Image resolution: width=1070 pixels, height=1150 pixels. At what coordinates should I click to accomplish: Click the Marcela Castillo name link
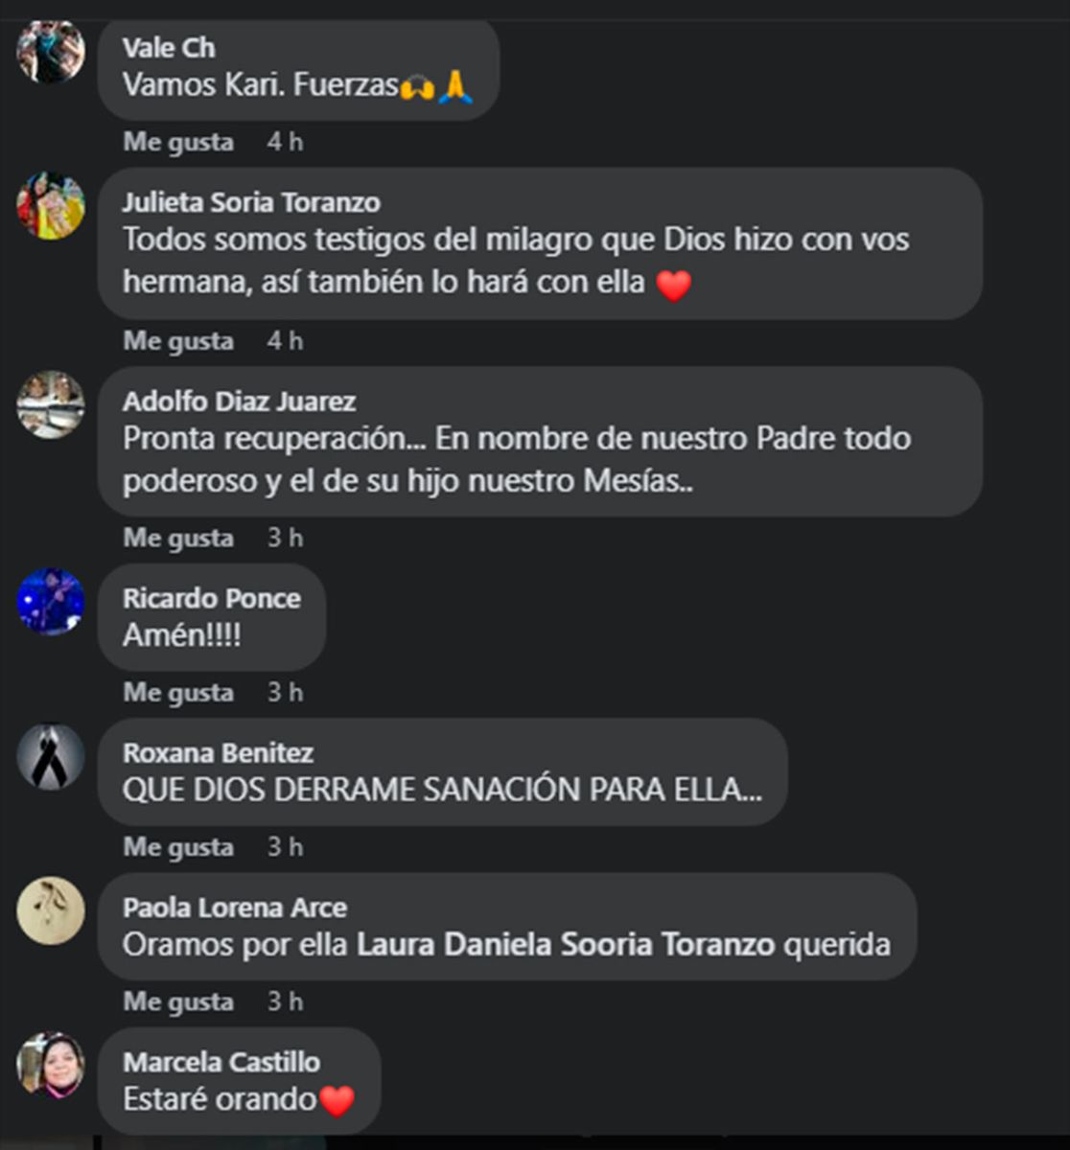tap(221, 1062)
